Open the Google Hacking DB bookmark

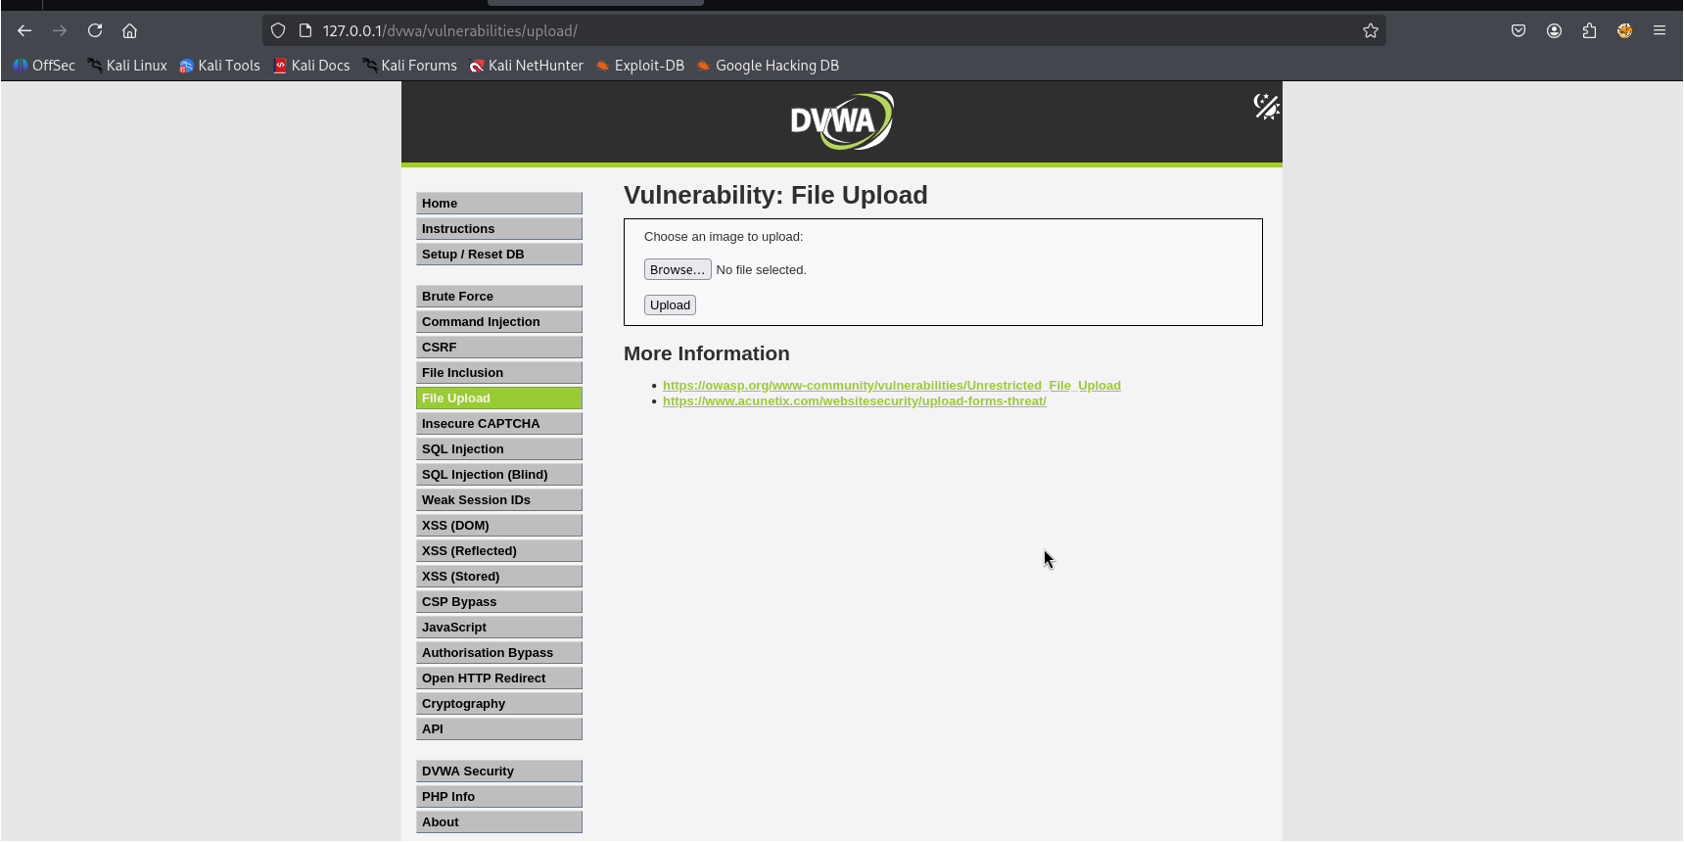pyautogui.click(x=768, y=66)
